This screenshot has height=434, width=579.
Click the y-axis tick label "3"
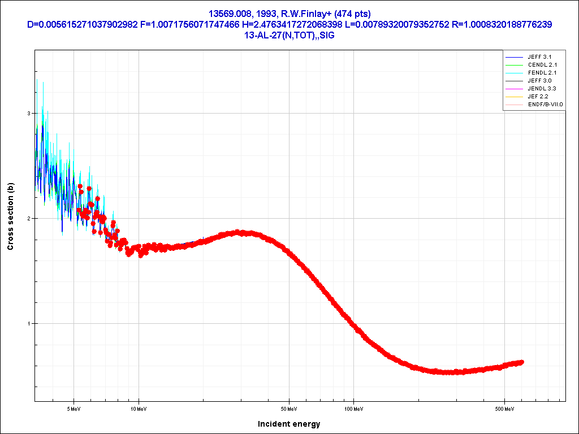(30, 114)
